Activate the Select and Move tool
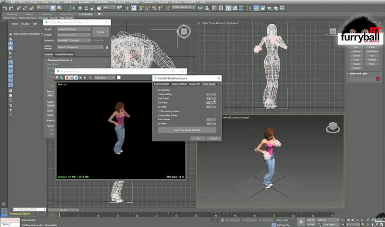385x227 pixels. tap(80, 8)
